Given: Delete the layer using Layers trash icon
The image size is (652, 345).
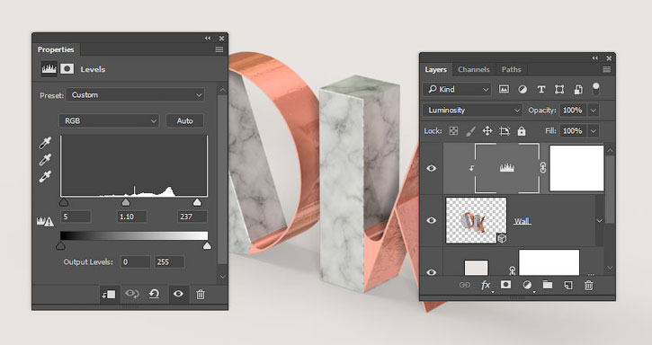Looking at the screenshot, I should coord(588,285).
